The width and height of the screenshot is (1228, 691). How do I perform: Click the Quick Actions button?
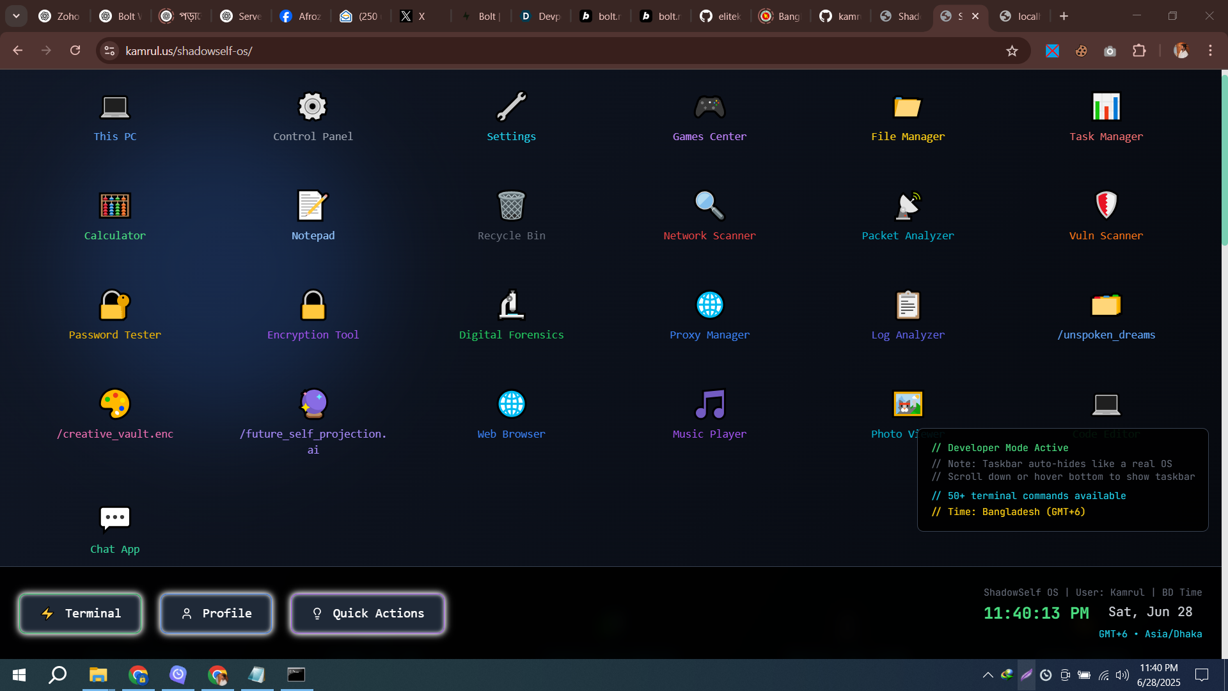368,614
